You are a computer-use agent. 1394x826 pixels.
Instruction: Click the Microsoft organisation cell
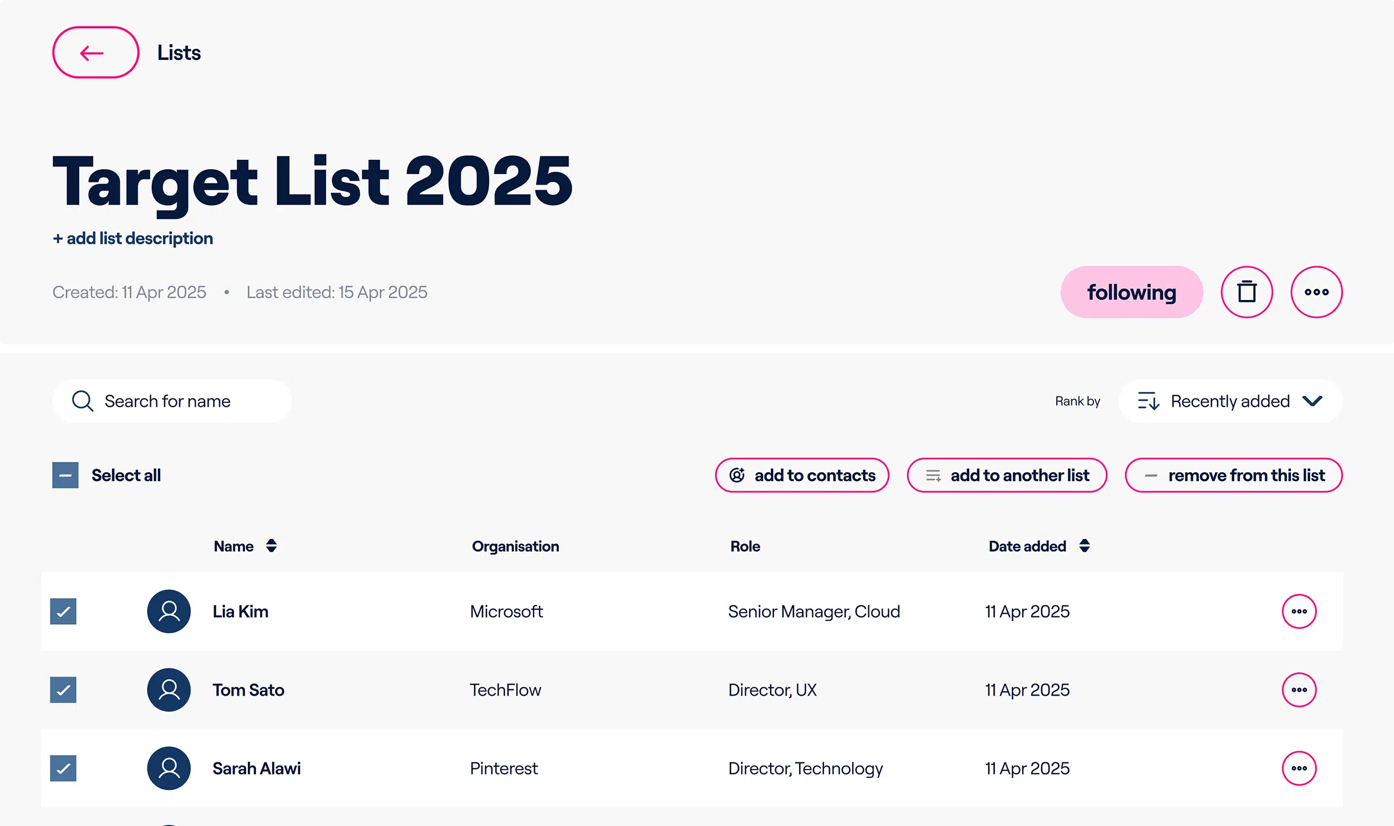click(x=506, y=611)
